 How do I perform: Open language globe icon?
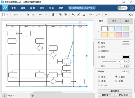point(131,8)
